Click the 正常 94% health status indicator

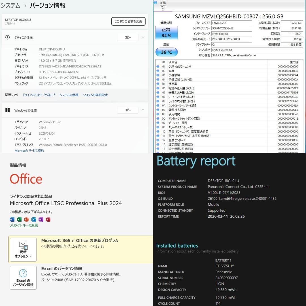(x=167, y=33)
